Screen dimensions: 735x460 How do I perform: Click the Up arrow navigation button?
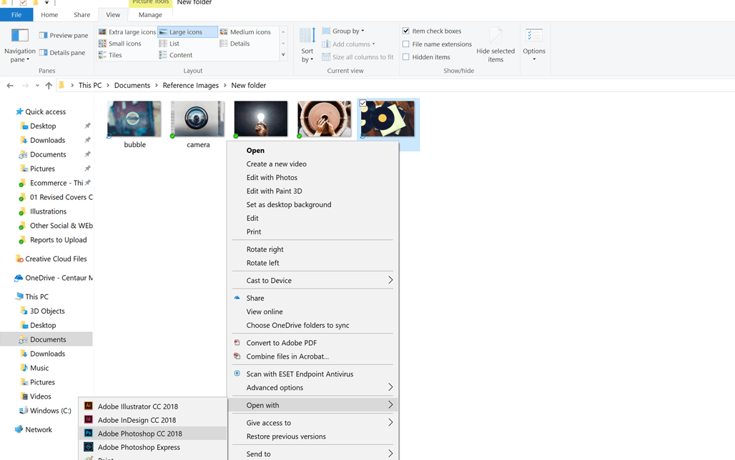tap(49, 86)
